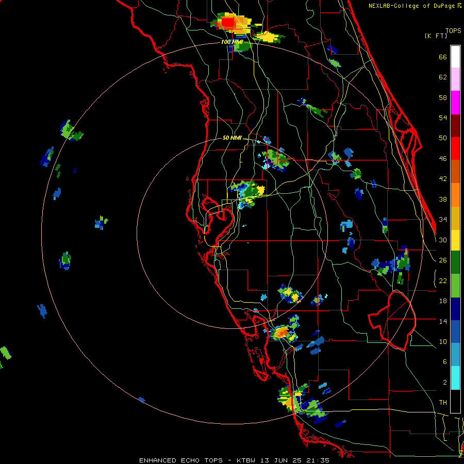
Task: Pick the cyan swatch near the scale bottom
Action: point(455,378)
